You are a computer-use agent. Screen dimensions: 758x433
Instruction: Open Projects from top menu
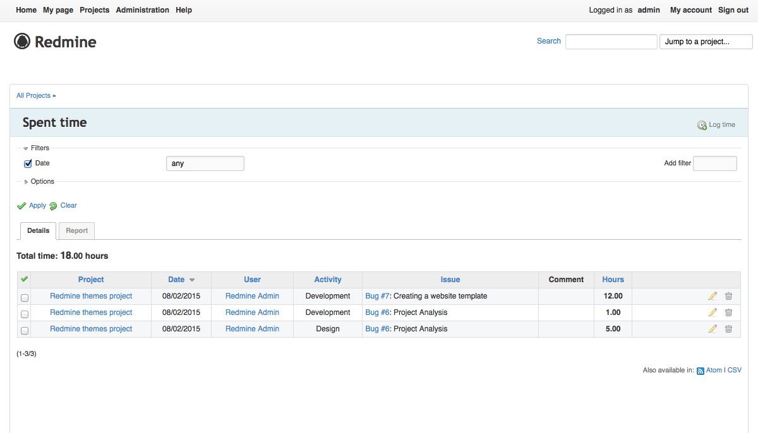click(95, 10)
